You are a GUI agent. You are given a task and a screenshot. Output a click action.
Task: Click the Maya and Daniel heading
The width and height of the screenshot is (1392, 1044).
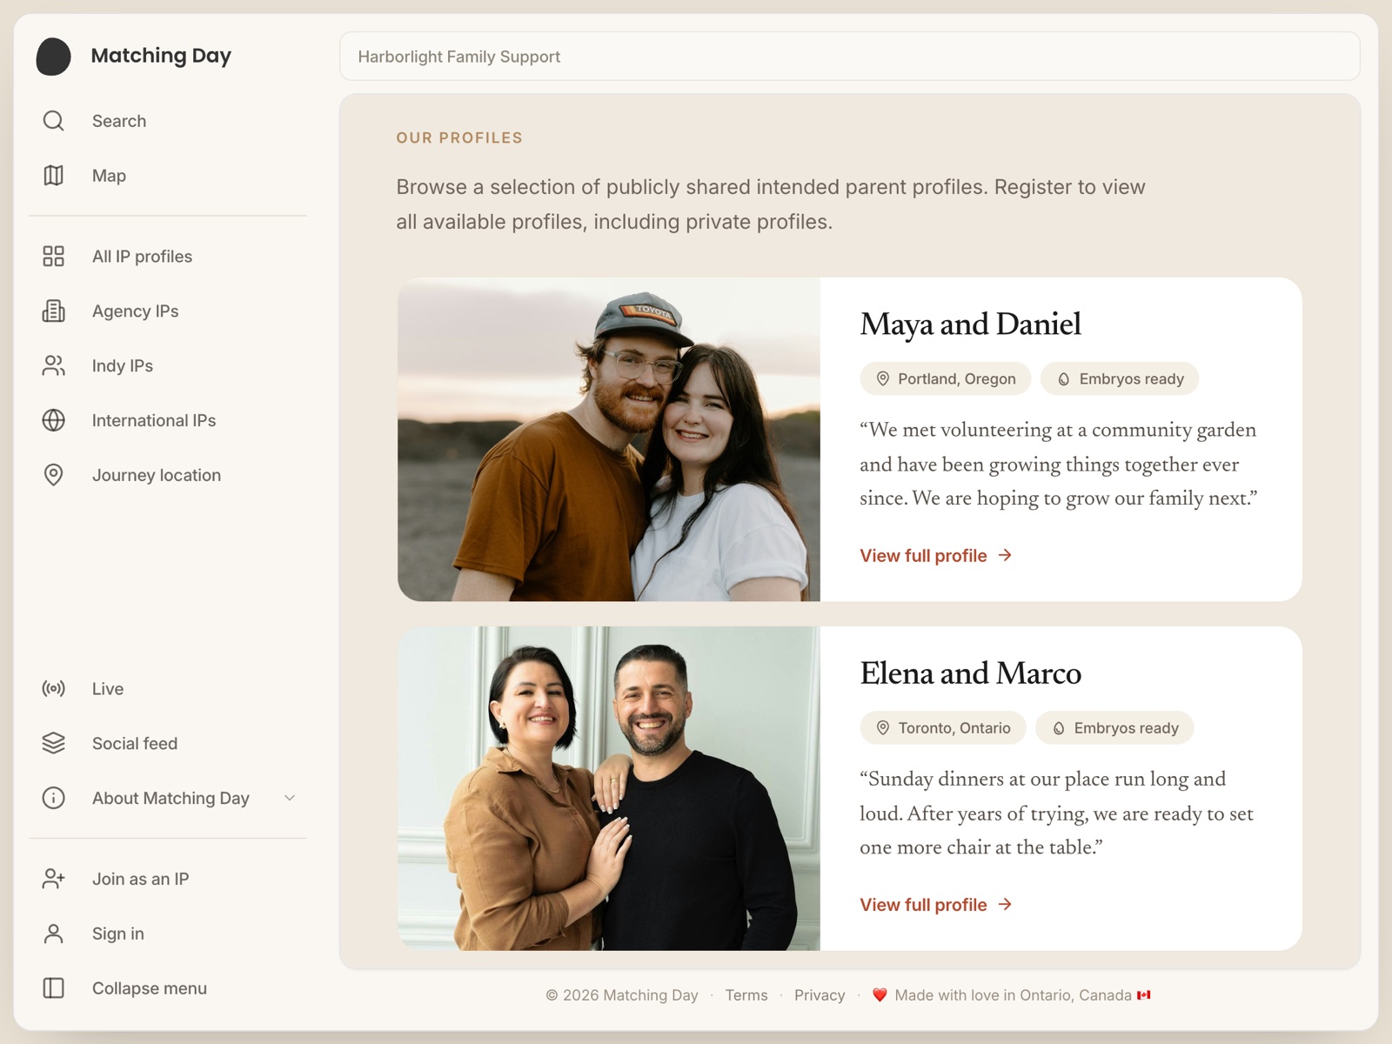pos(970,324)
